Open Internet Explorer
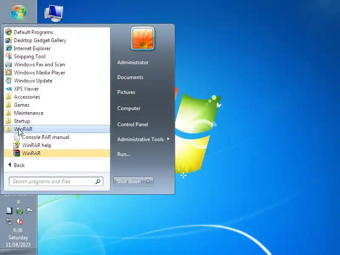The image size is (340, 255). click(57, 48)
